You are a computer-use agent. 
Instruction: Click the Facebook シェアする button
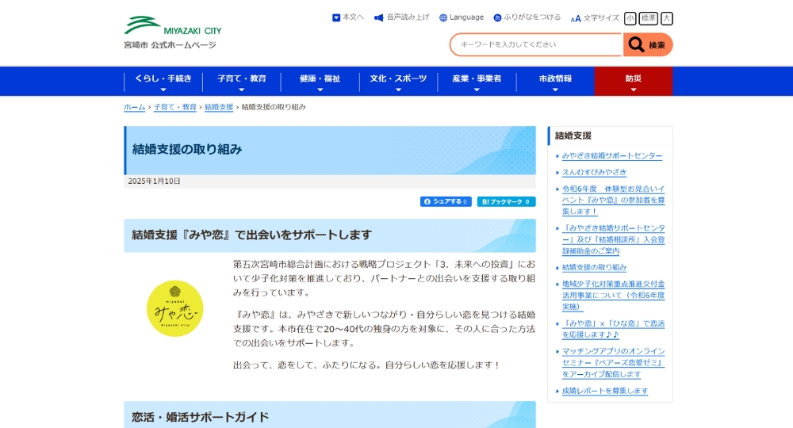point(446,201)
